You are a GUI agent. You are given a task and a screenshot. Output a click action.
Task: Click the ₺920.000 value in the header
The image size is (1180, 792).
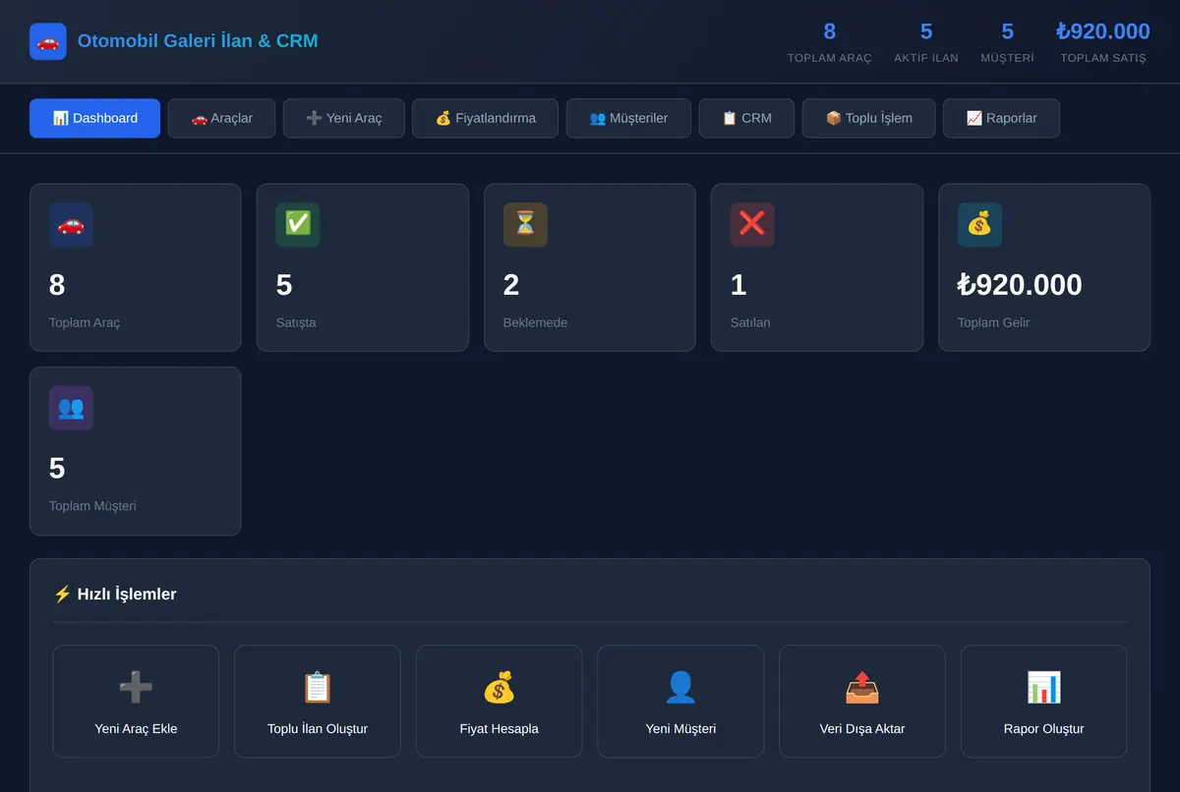pos(1103,31)
